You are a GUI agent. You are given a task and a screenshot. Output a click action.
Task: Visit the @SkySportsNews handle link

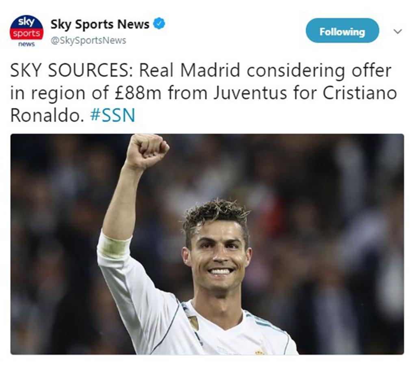point(88,40)
